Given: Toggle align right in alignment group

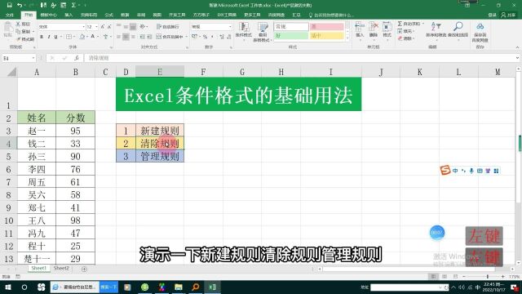Looking at the screenshot, I should click(133, 37).
